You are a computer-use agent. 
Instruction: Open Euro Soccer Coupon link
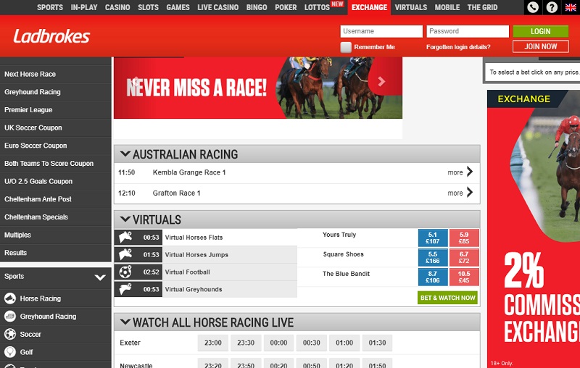pyautogui.click(x=36, y=145)
